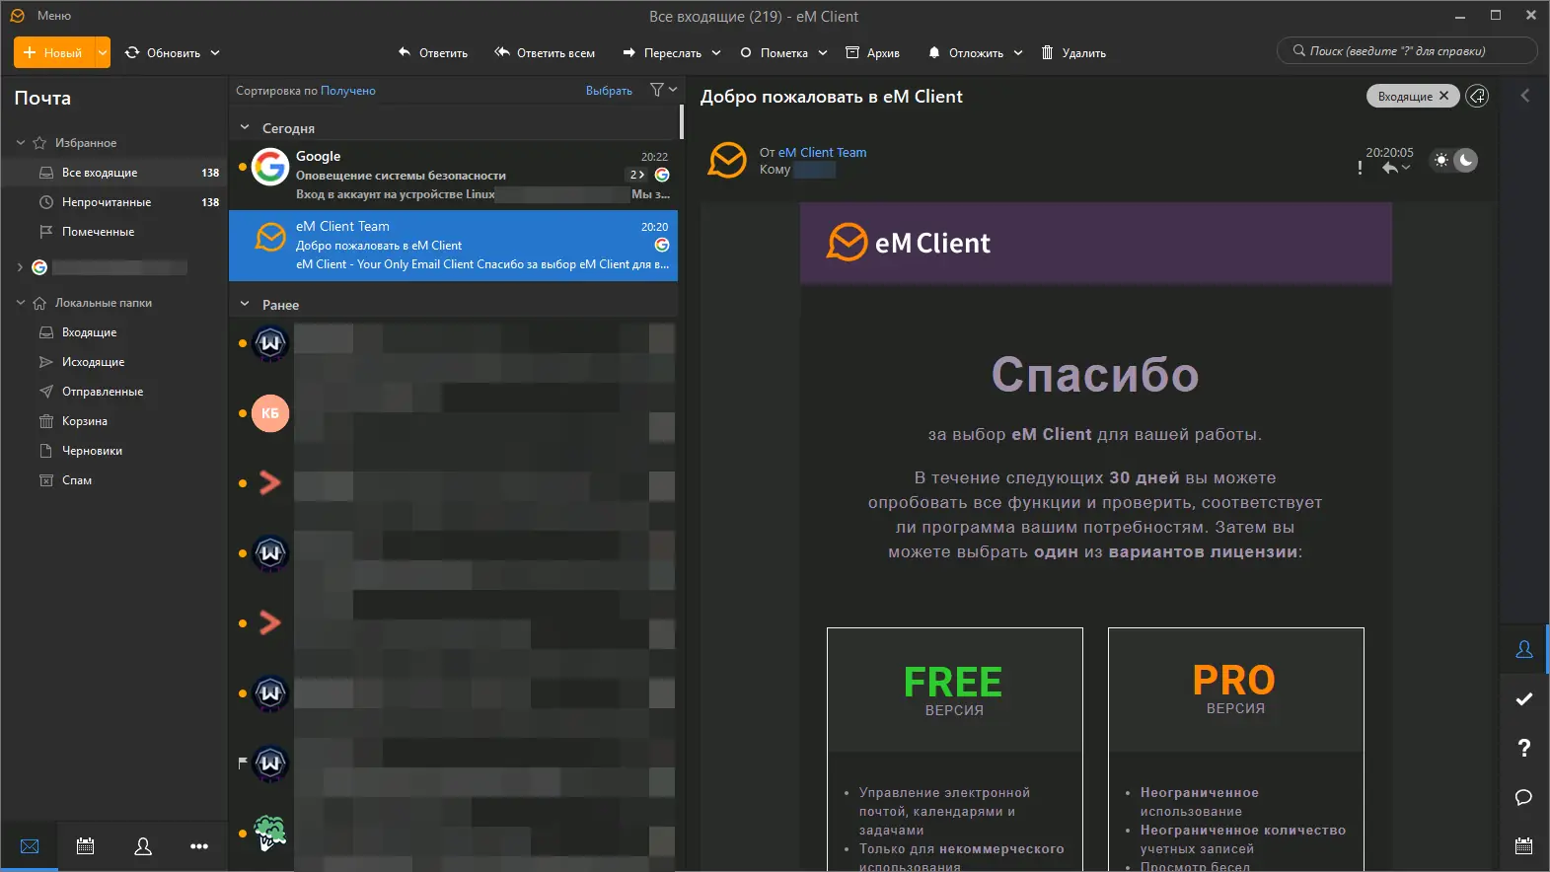
Task: Open the Исходящие outbox folder
Action: pyautogui.click(x=114, y=362)
